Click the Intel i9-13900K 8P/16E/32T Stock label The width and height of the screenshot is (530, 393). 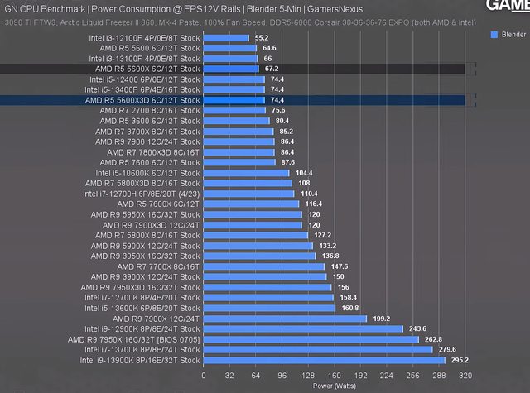[x=140, y=360]
